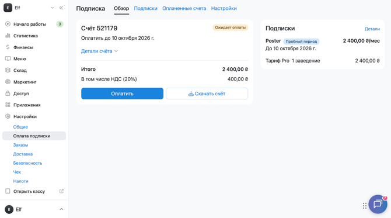Open the account switcher chevron beside Elf
Viewport: 391px width, 218px height.
[x=52, y=8]
